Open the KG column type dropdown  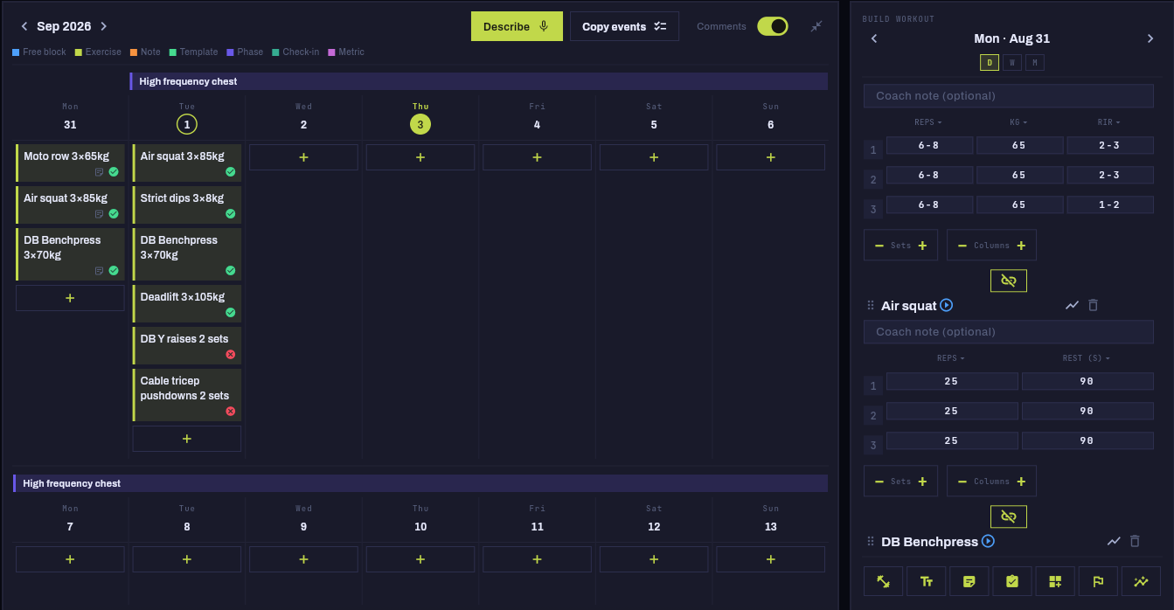point(1019,122)
